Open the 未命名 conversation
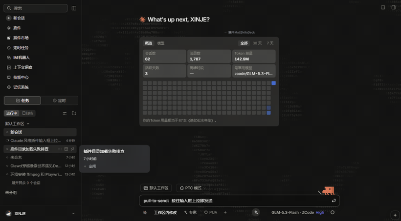401x221 pixels. 40,158
